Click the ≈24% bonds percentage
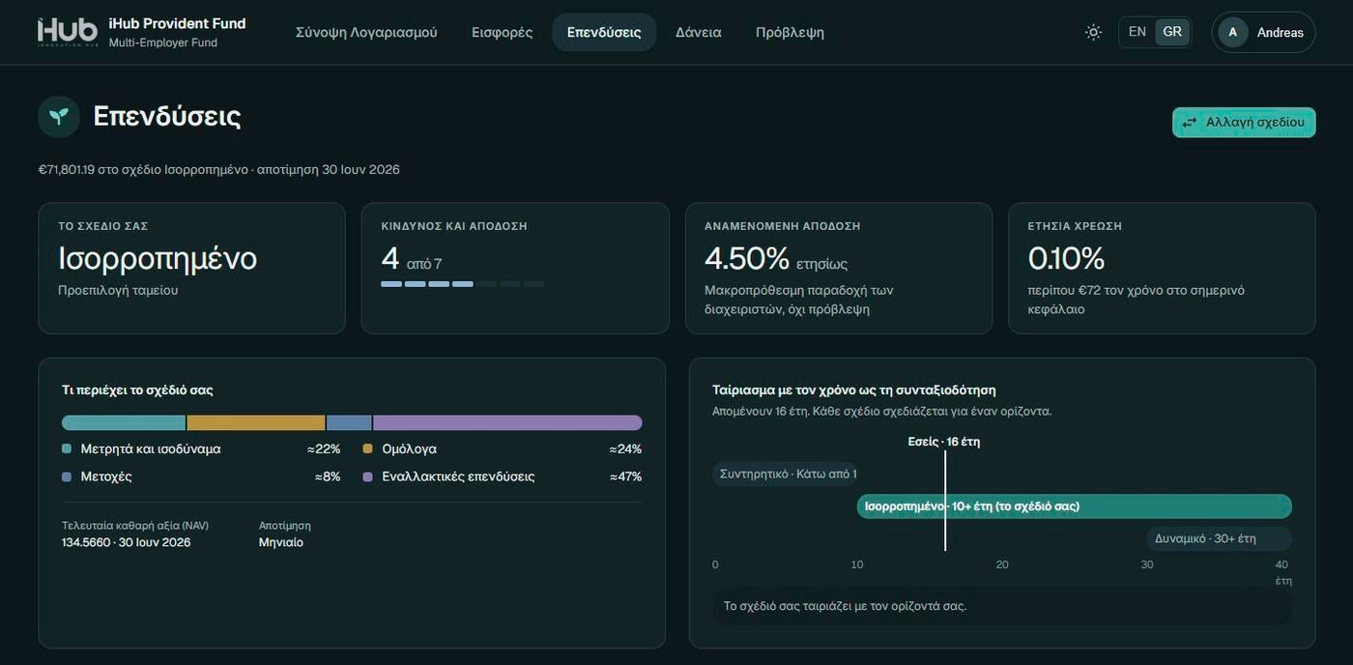 [625, 448]
